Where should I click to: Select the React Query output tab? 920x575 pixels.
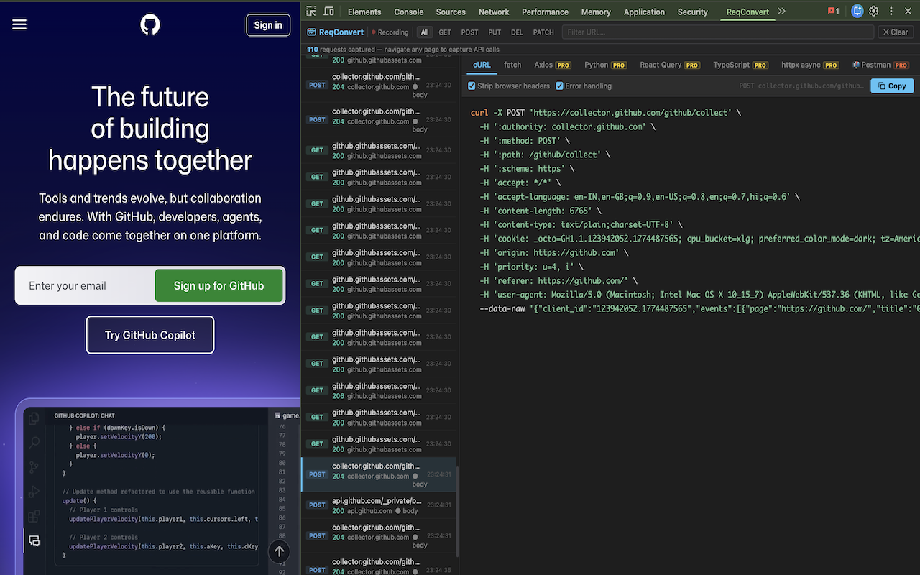pos(670,65)
